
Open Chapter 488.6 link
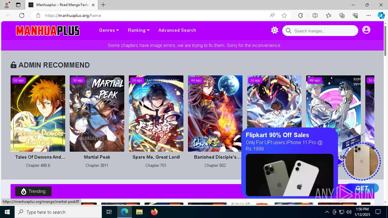[x=38, y=166]
